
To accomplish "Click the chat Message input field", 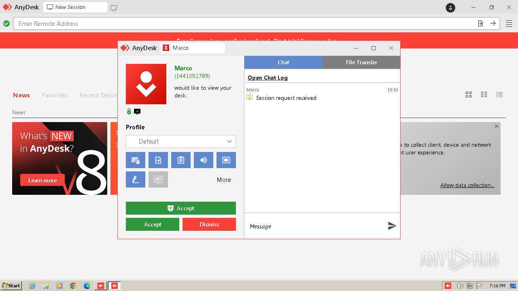I will tap(316, 226).
